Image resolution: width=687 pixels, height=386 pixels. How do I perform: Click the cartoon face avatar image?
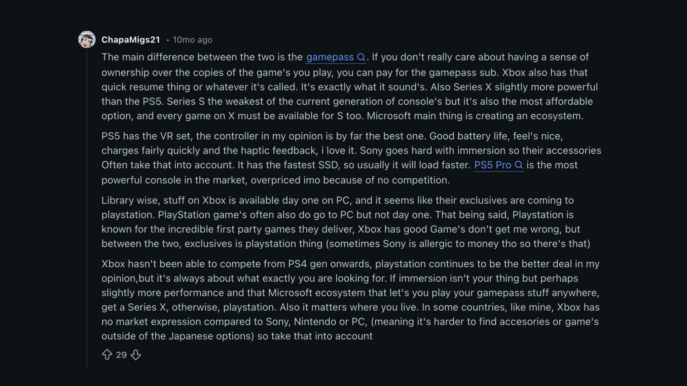(87, 40)
